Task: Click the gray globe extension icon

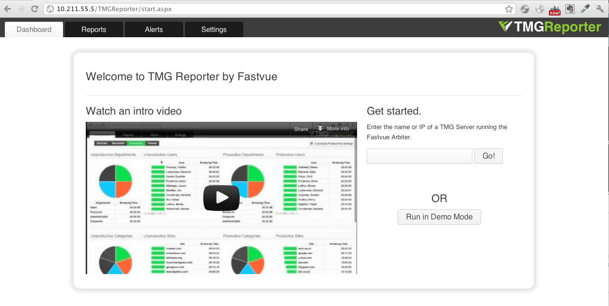Action: [540, 9]
